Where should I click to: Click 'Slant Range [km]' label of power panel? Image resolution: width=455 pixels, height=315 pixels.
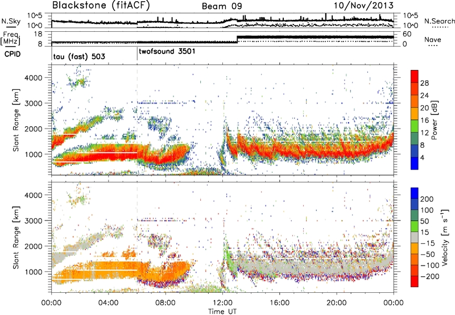click(16, 120)
